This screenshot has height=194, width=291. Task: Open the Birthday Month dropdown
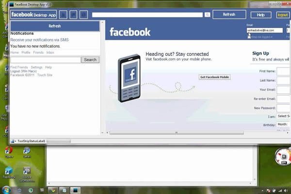[x=284, y=124]
